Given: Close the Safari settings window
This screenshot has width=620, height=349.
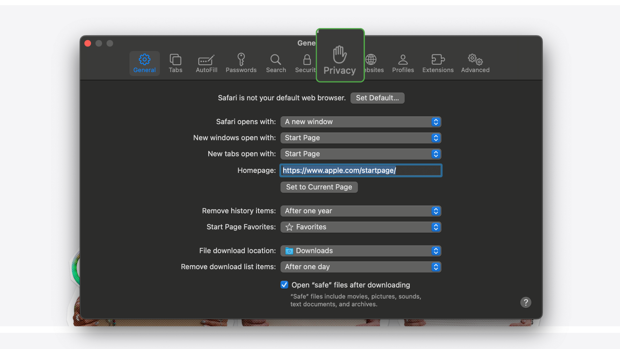Looking at the screenshot, I should click(x=88, y=43).
